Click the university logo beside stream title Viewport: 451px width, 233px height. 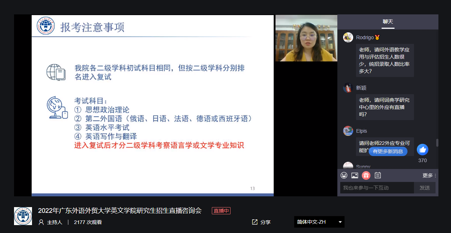[x=23, y=216]
